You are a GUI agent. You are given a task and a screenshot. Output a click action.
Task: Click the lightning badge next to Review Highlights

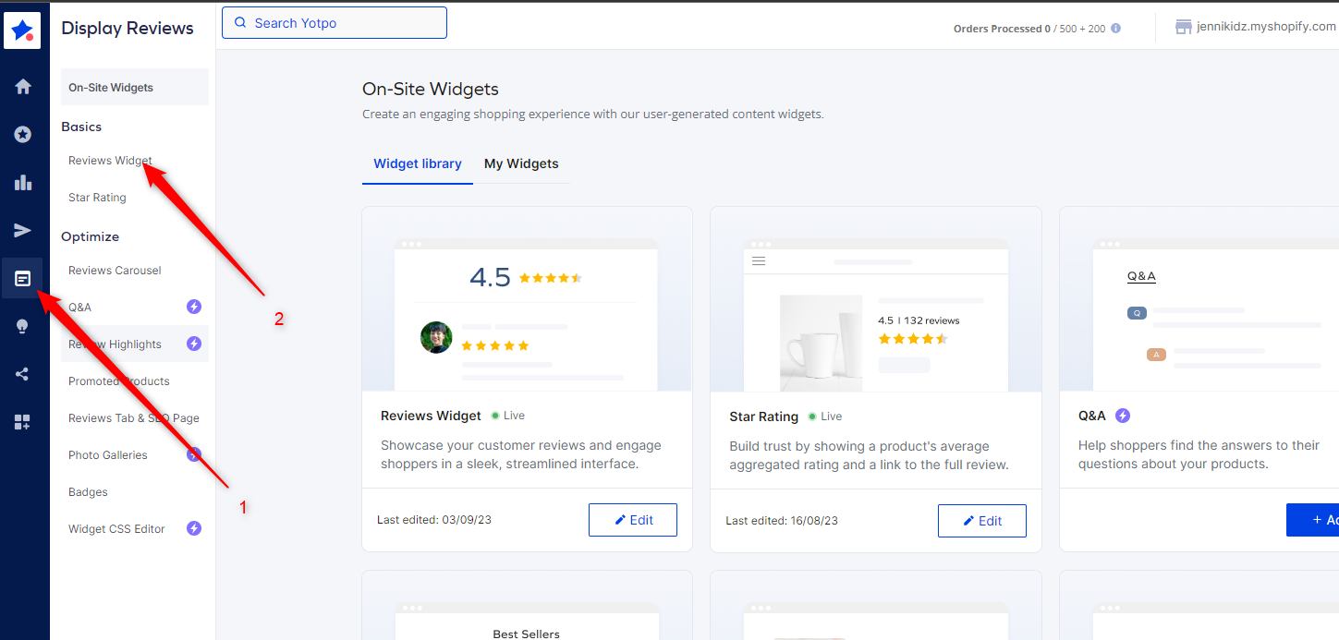tap(194, 344)
